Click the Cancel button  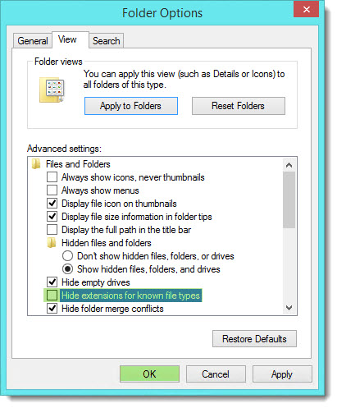[216, 374]
